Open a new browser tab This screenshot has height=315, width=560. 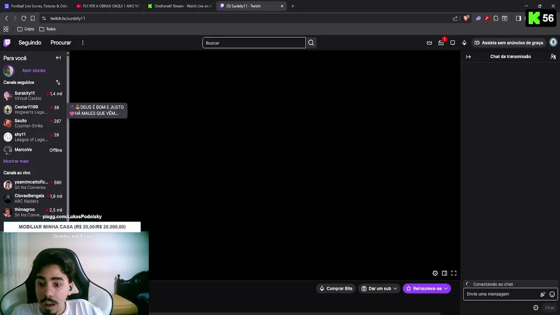(x=293, y=6)
